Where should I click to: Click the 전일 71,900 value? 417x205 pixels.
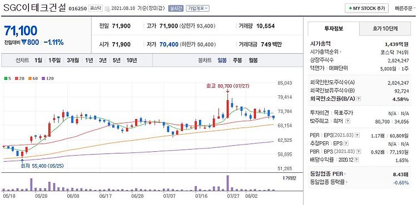[121, 26]
